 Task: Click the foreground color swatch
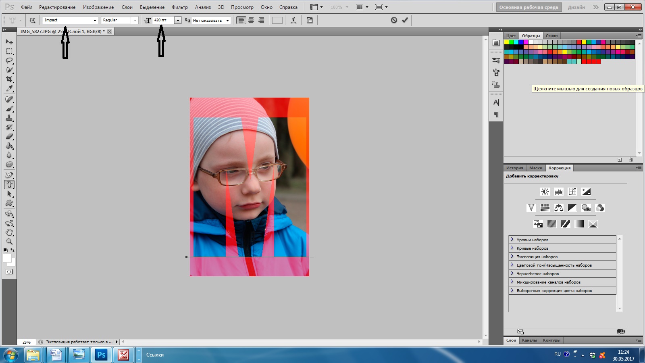pos(7,258)
